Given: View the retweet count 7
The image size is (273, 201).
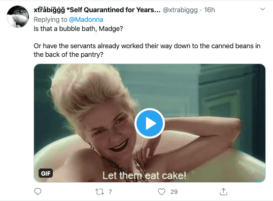Looking at the screenshot, I should [x=110, y=192].
